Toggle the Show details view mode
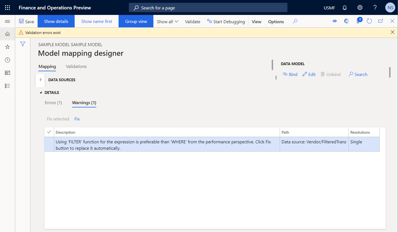Screen dimensions: 398x232 pos(56,21)
